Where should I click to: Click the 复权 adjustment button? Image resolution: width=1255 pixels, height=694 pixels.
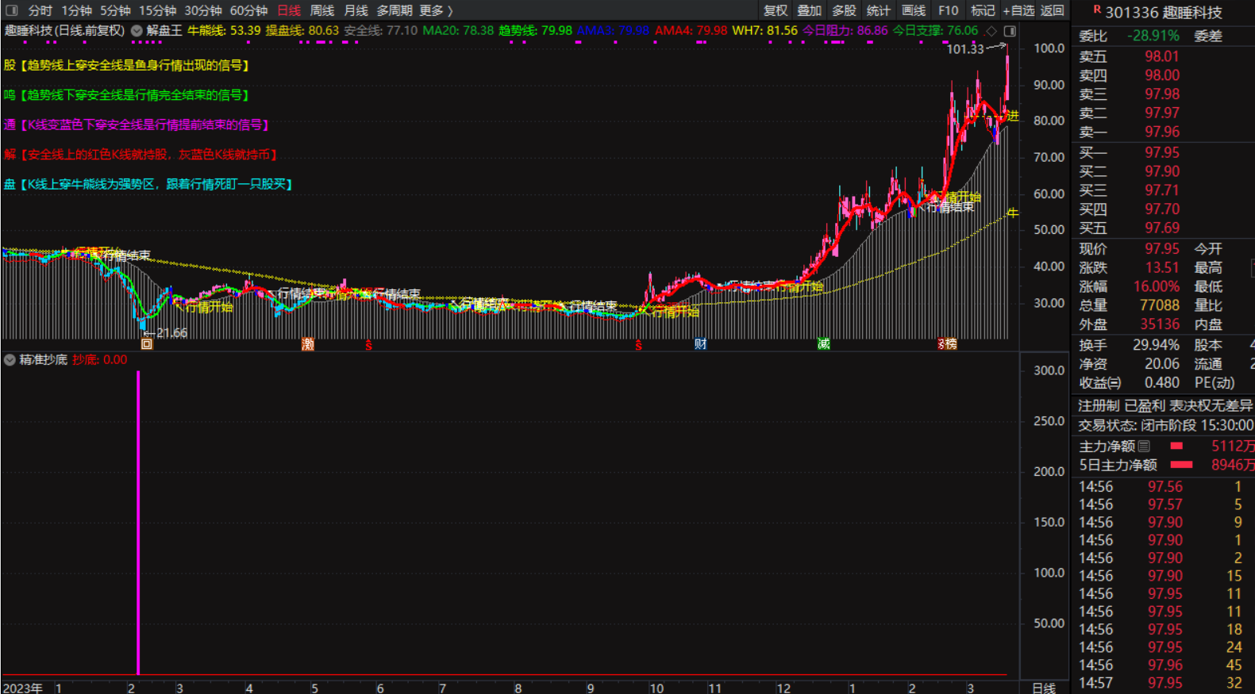(x=776, y=10)
